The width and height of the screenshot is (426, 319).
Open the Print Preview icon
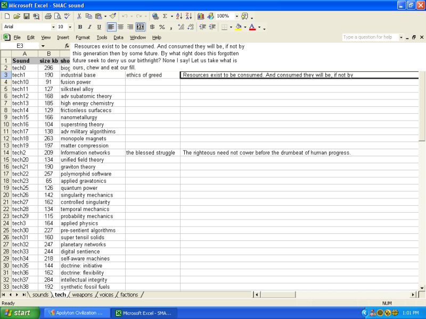pyautogui.click(x=57, y=16)
